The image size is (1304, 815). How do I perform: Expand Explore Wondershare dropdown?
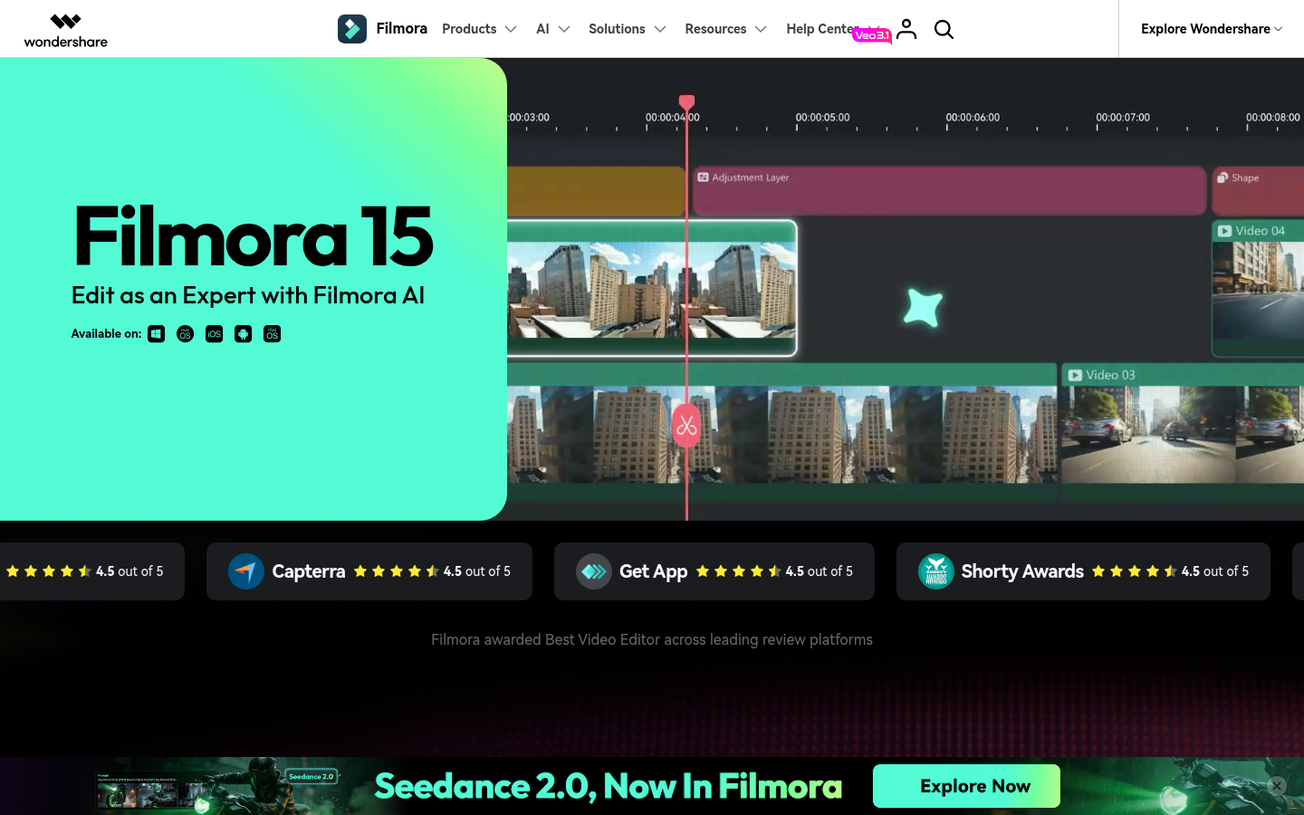click(x=1212, y=29)
